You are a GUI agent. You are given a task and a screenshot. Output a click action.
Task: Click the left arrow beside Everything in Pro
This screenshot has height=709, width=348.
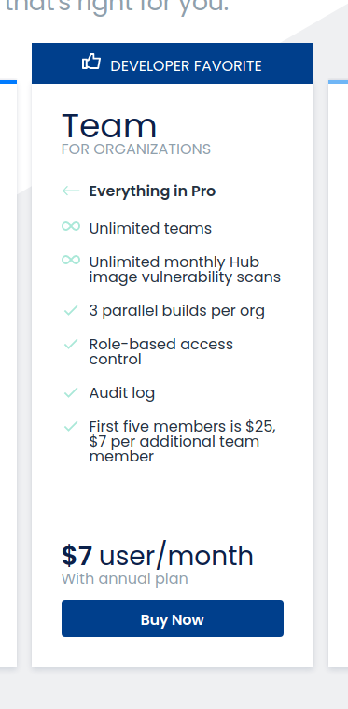71,191
